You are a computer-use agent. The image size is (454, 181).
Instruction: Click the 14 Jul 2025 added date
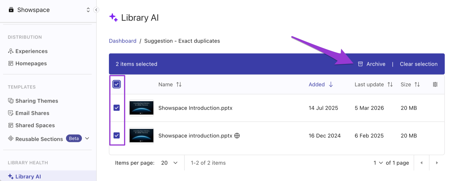point(323,108)
